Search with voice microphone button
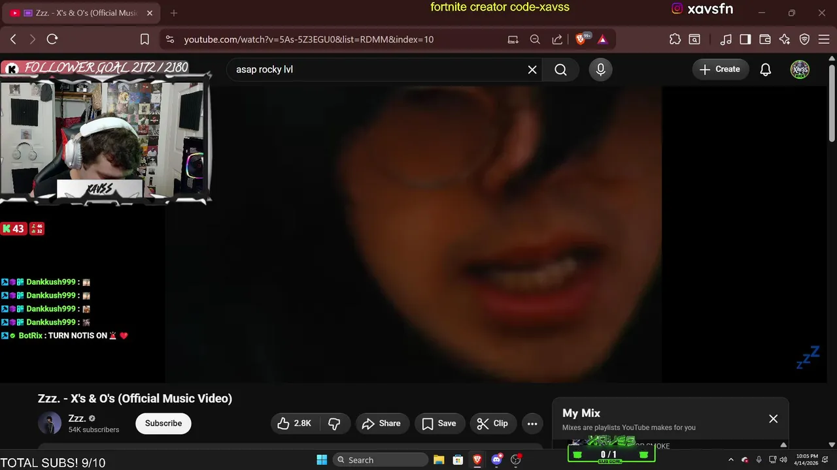This screenshot has width=837, height=470. [x=600, y=69]
